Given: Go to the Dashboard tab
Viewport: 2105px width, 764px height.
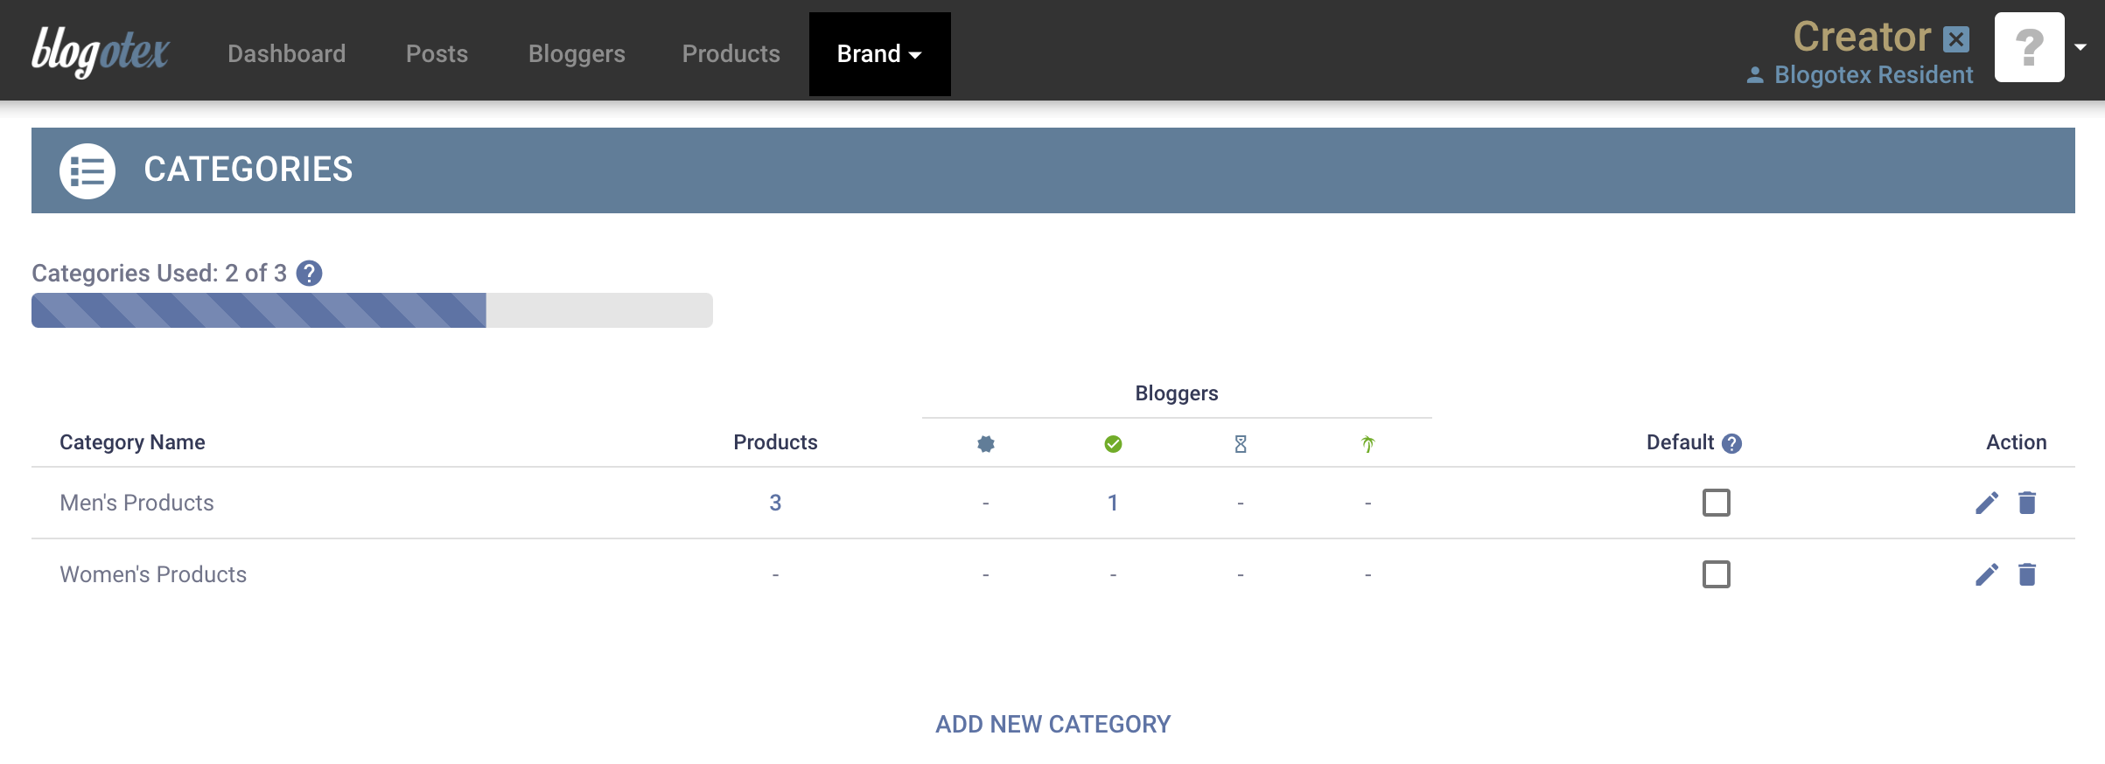Looking at the screenshot, I should (x=286, y=54).
